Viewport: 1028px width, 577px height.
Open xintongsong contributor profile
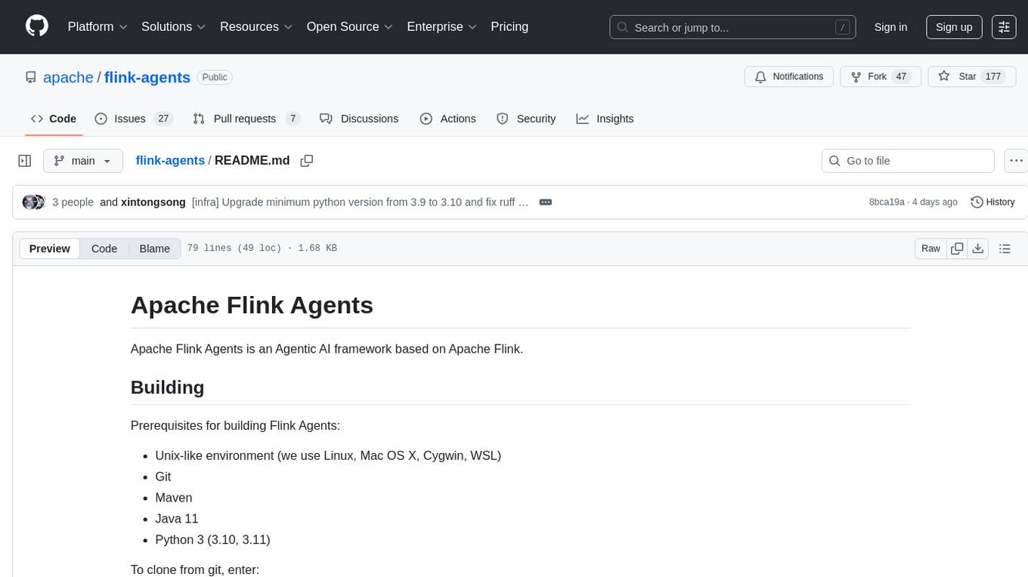coord(153,202)
